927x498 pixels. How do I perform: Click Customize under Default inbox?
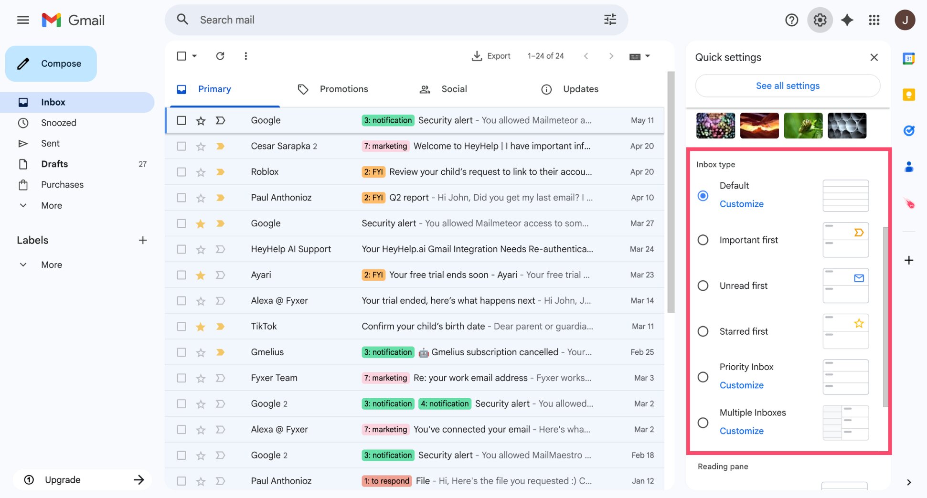click(741, 204)
